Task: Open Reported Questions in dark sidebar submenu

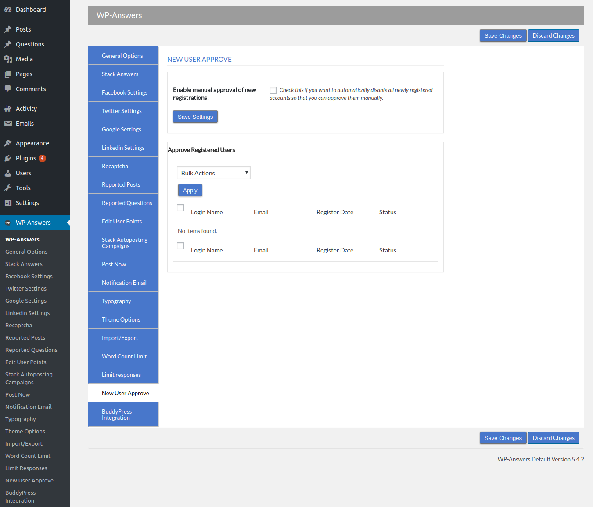Action: click(x=31, y=350)
